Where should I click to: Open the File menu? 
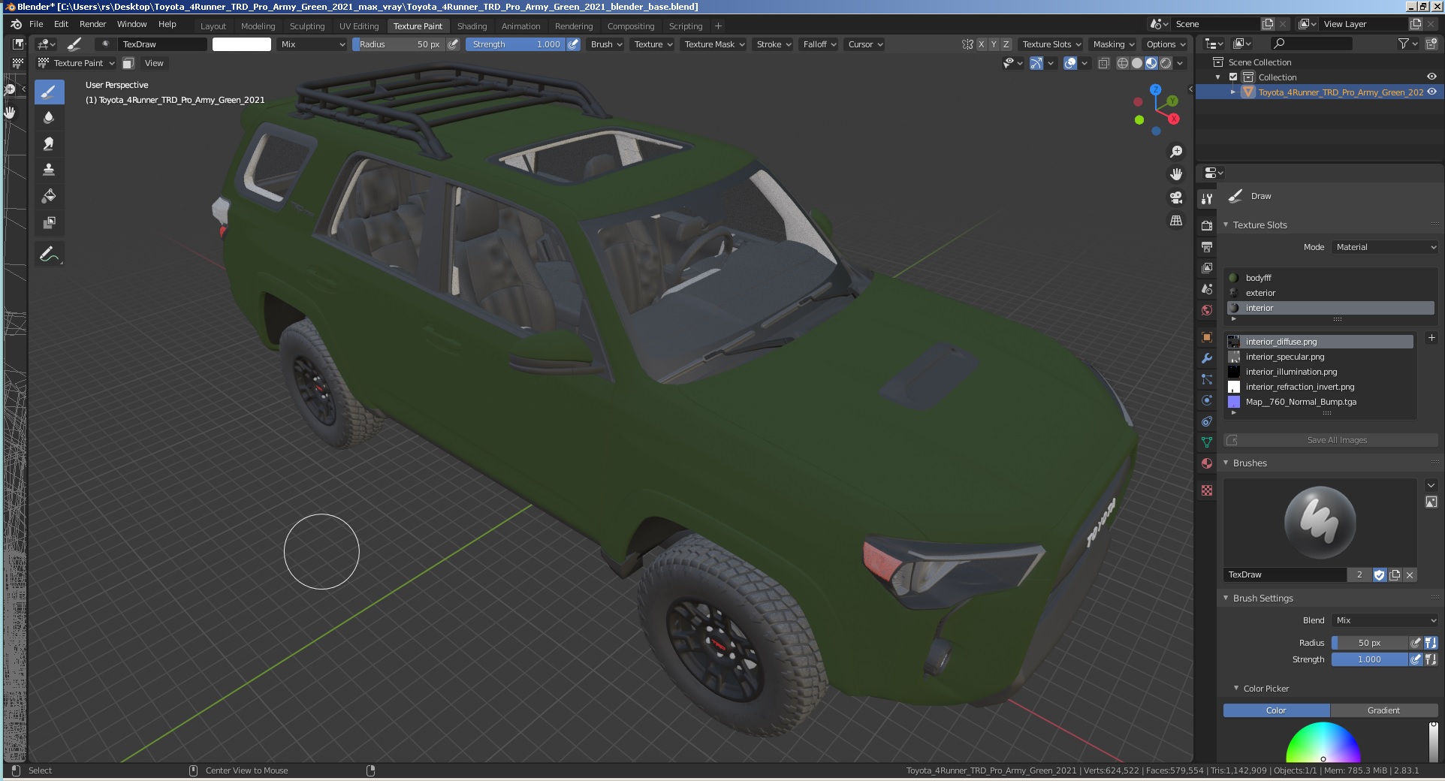(36, 24)
